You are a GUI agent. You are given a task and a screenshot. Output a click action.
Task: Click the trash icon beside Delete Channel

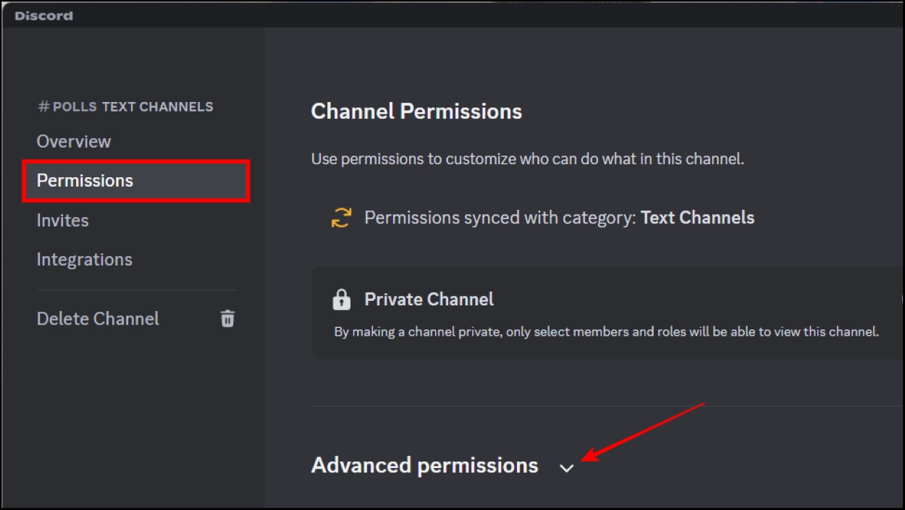coord(227,318)
